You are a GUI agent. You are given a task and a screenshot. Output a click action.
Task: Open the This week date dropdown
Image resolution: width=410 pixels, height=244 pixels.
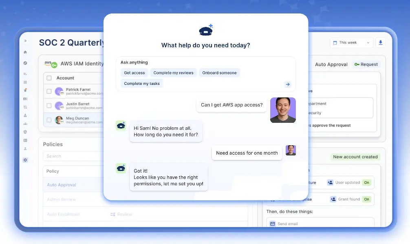pos(351,42)
